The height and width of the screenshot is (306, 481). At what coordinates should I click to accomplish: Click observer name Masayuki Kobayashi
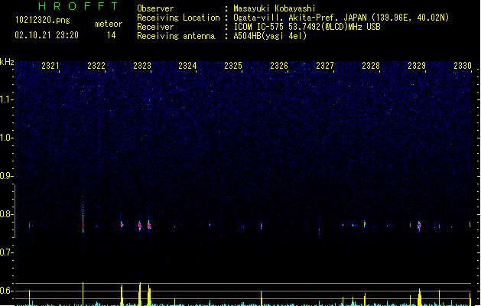275,8
